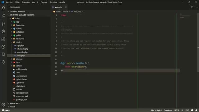This screenshot has height=112, width=199.
Task: Open Source Control view in activity bar
Action: [3, 24]
